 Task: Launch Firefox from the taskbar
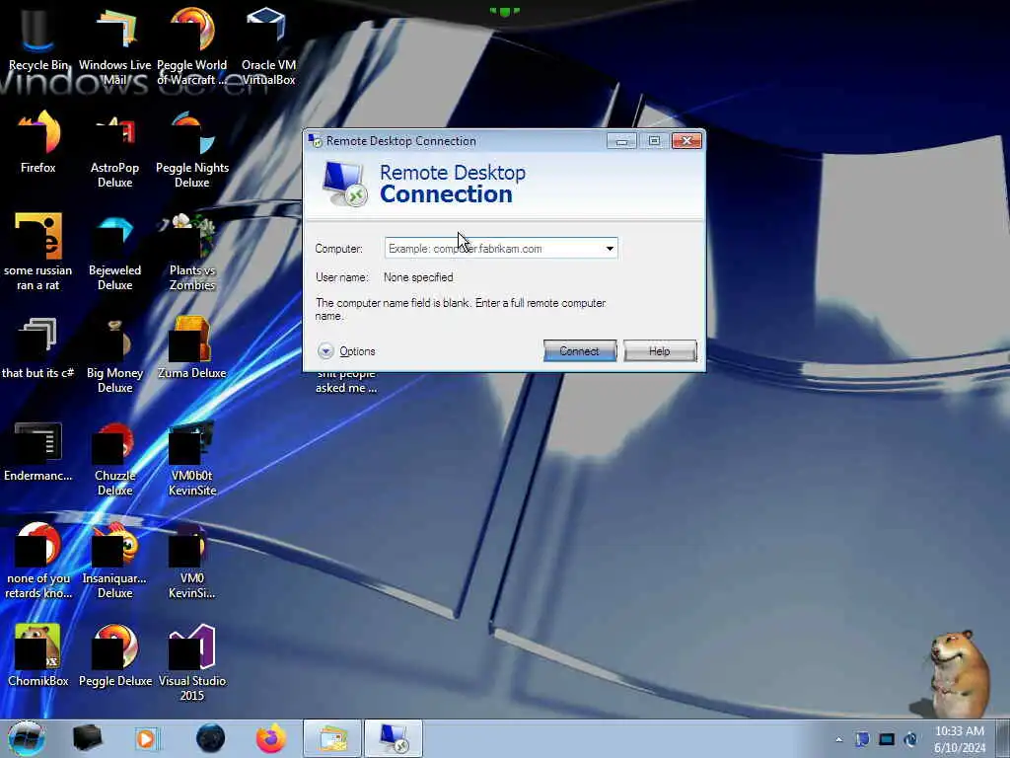pyautogui.click(x=270, y=738)
